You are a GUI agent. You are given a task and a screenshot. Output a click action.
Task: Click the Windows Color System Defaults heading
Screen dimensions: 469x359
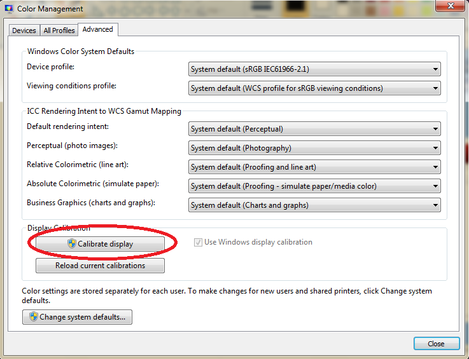pyautogui.click(x=81, y=51)
